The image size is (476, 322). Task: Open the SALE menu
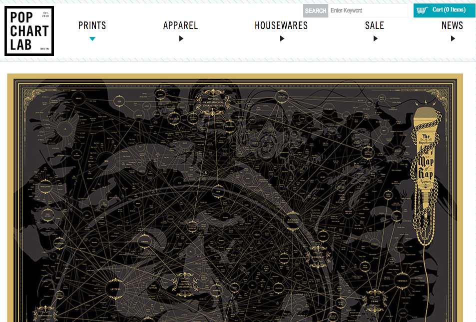[x=375, y=25]
